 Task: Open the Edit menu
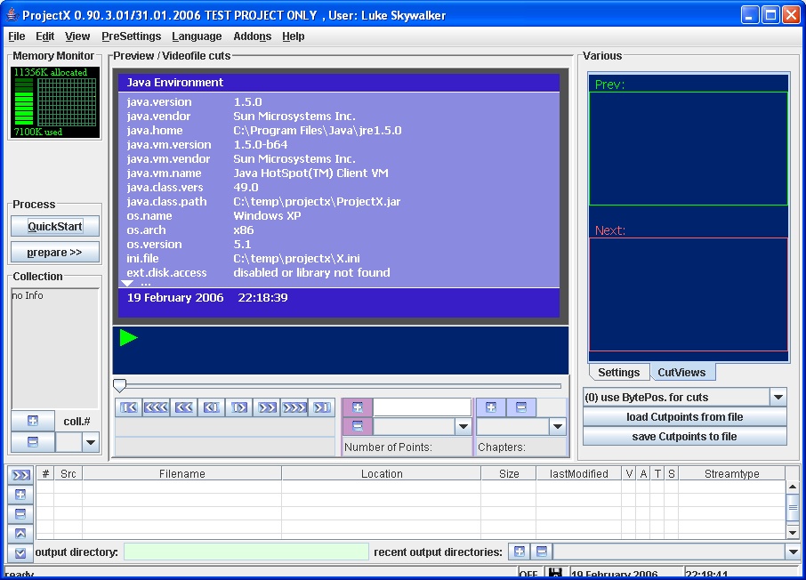44,36
